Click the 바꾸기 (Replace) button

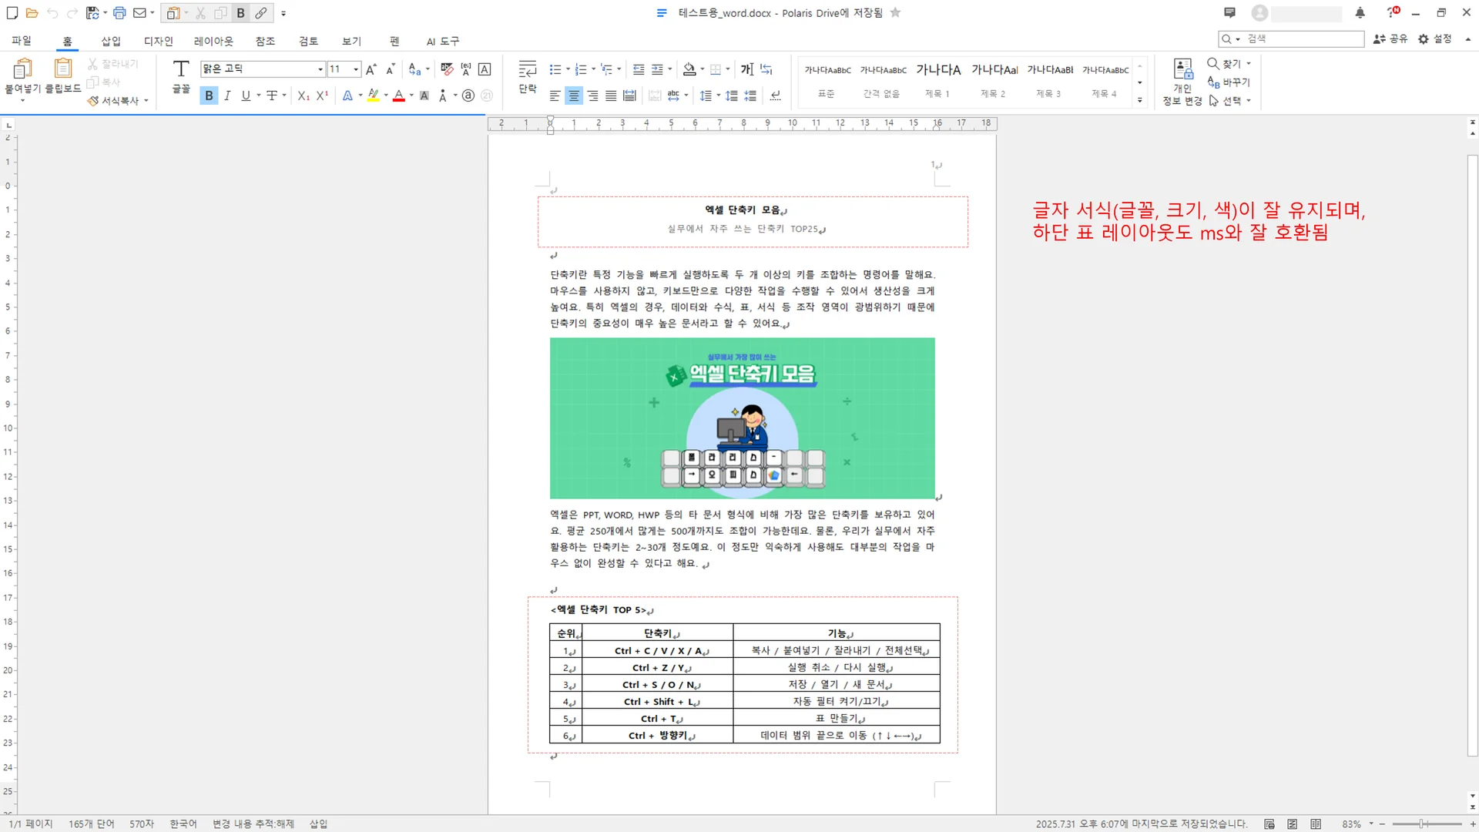1230,82
